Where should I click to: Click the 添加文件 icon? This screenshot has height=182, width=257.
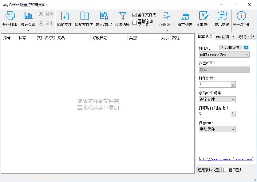click(65, 16)
